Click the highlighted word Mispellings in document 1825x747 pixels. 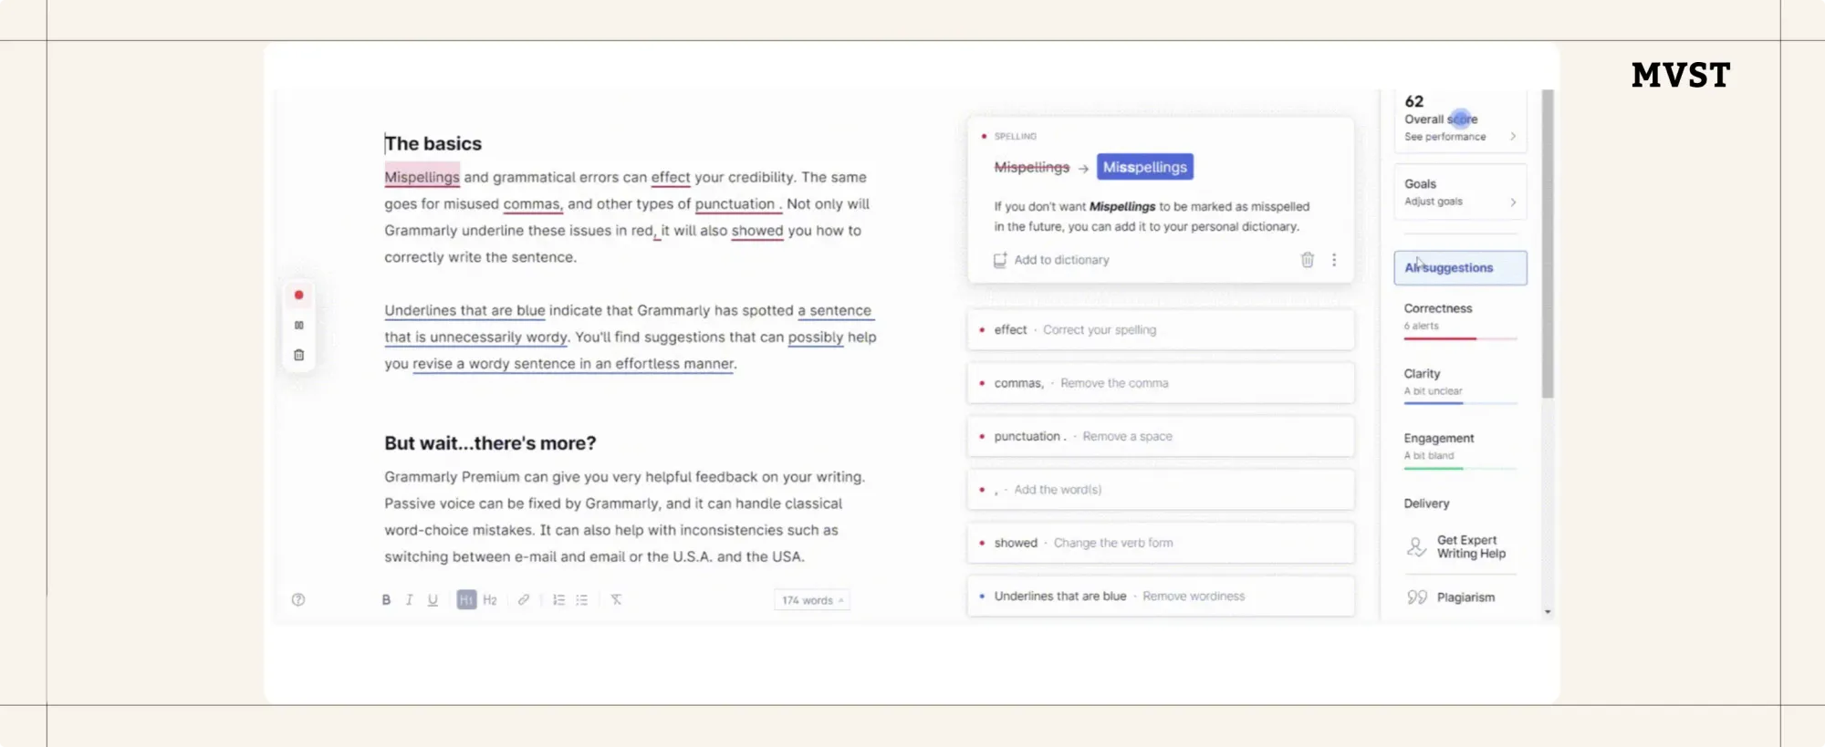(422, 177)
